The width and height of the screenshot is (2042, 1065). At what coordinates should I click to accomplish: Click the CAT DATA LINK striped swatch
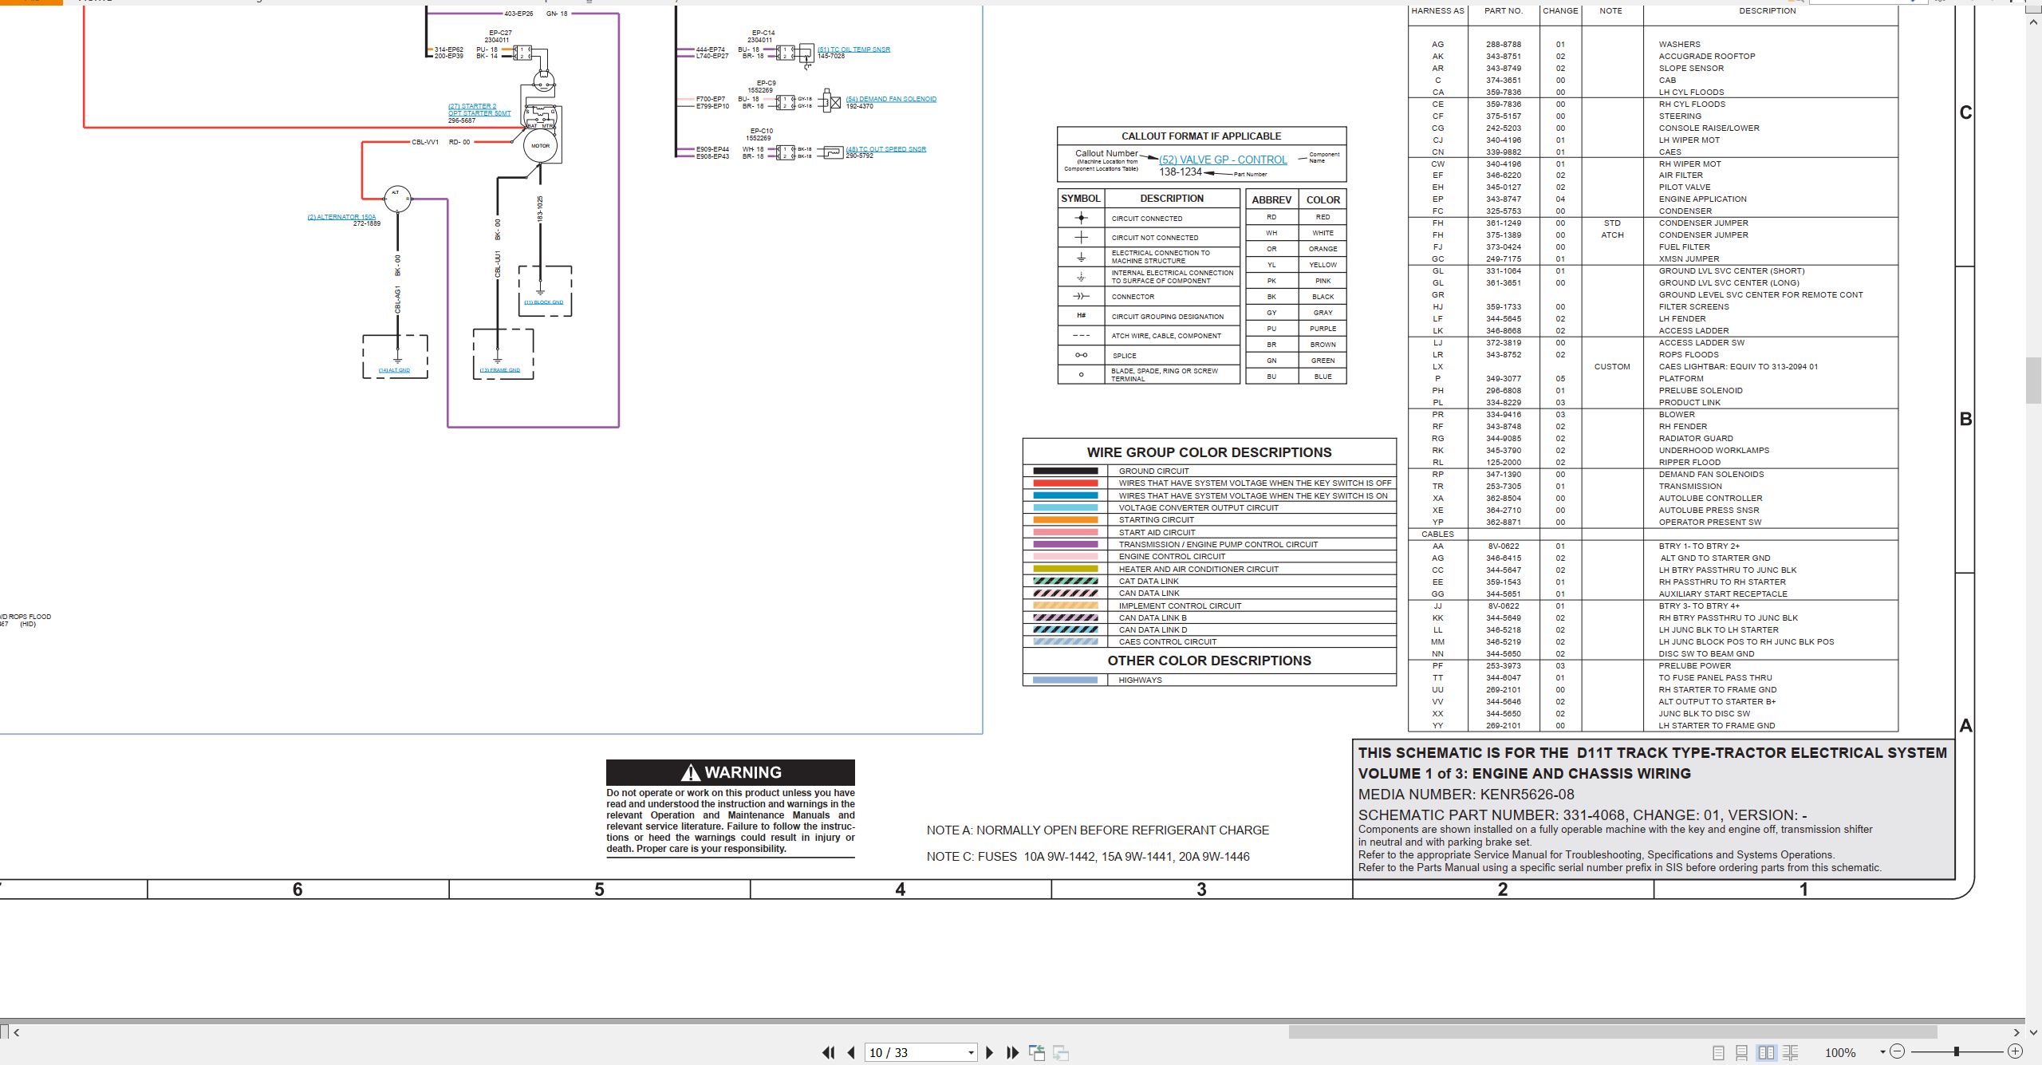click(1065, 581)
